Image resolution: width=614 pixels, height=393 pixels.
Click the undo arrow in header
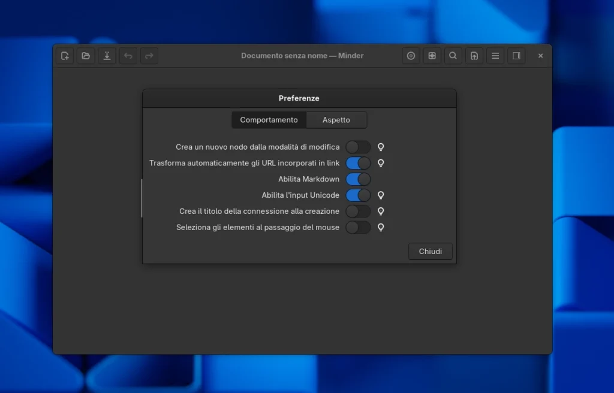pyautogui.click(x=128, y=56)
